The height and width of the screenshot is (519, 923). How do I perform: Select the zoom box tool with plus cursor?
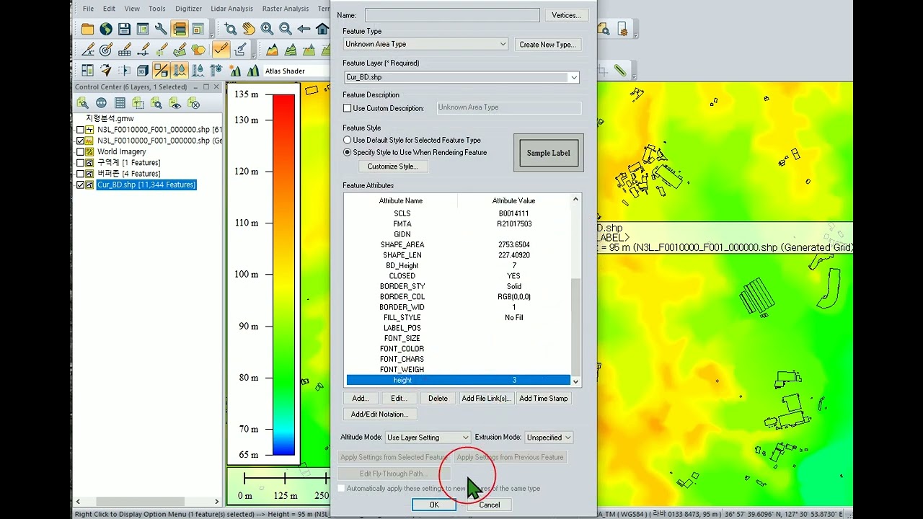pyautogui.click(x=230, y=29)
